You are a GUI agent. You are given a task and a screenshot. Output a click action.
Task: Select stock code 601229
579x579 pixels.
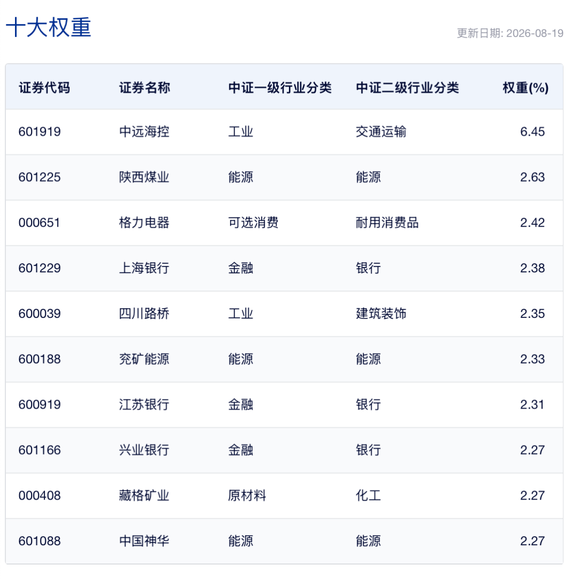pos(40,268)
